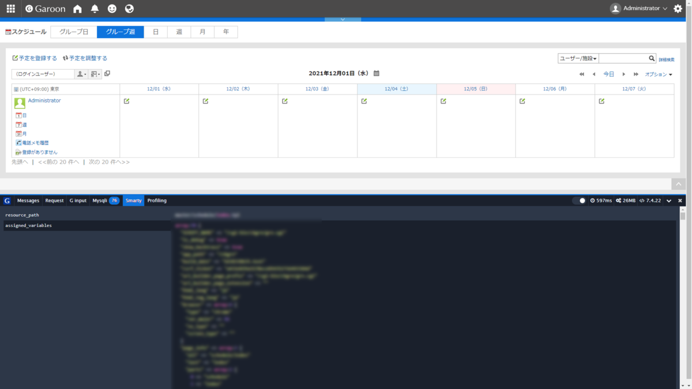Image resolution: width=692 pixels, height=389 pixels.
Task: Open calendar picker next to 2021年12月01日
Action: tap(375, 73)
